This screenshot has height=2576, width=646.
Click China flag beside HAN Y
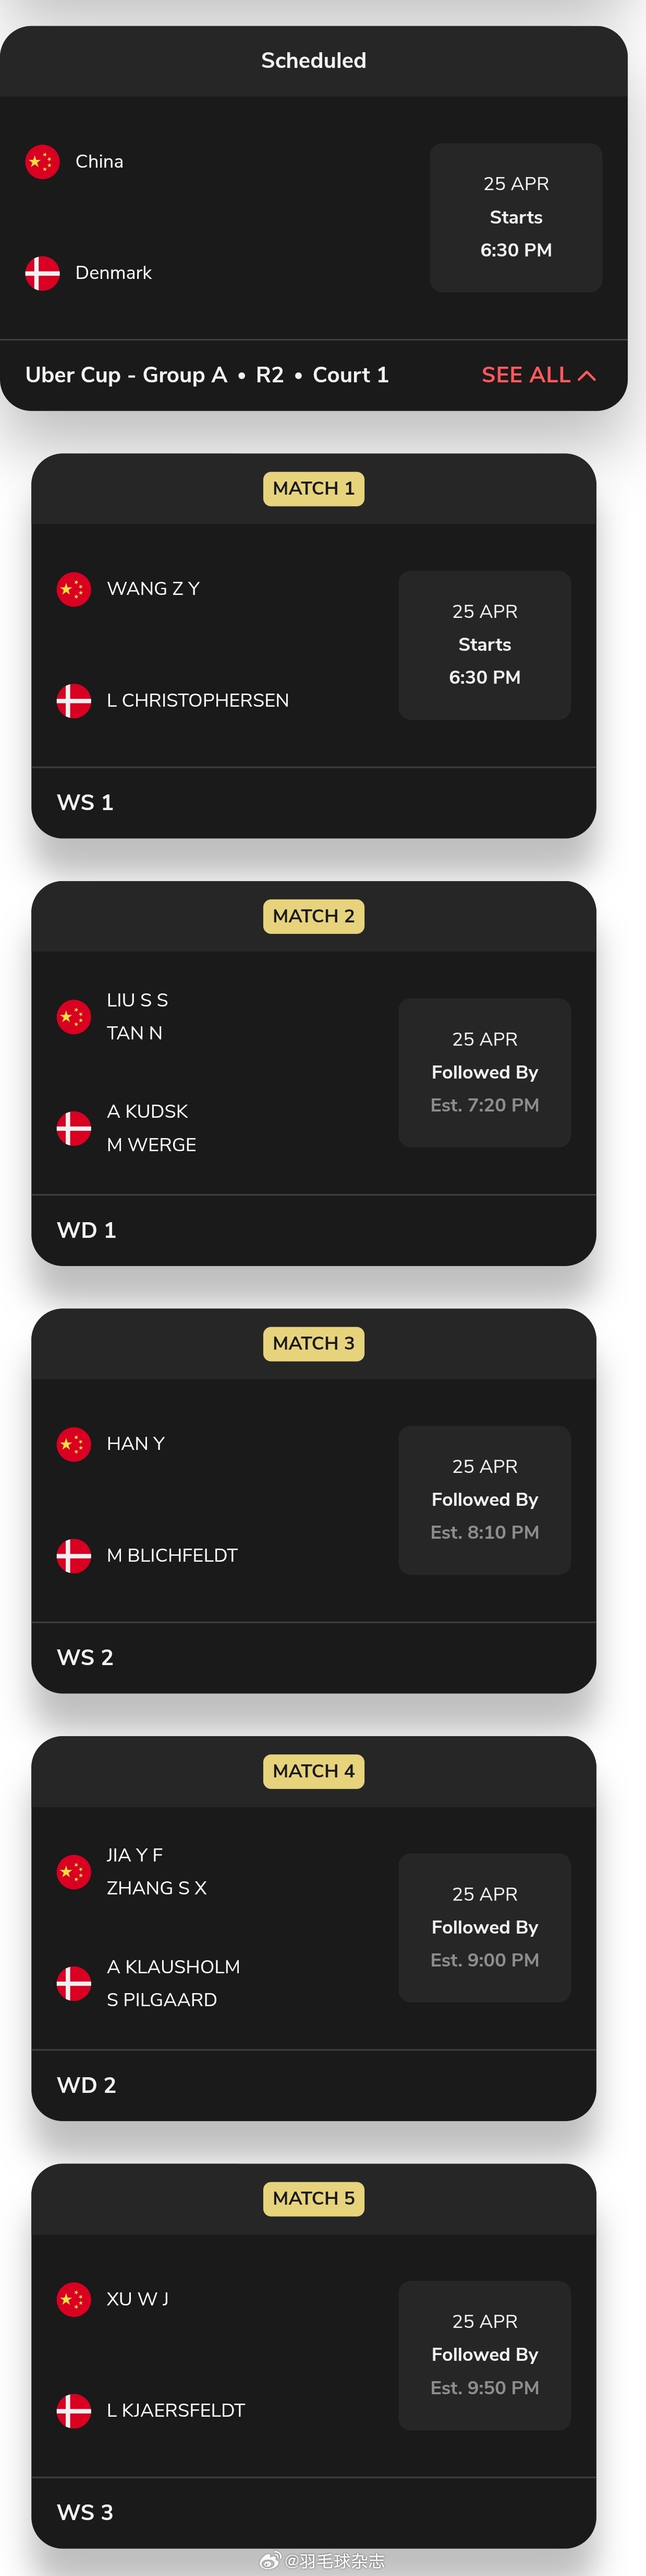tap(74, 1444)
